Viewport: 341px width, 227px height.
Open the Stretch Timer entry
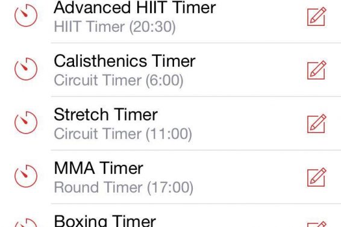(170, 123)
